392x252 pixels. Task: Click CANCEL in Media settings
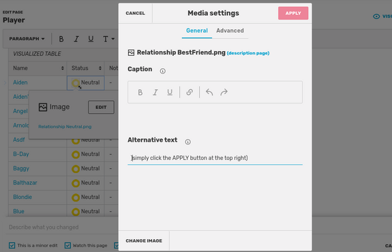pyautogui.click(x=135, y=13)
